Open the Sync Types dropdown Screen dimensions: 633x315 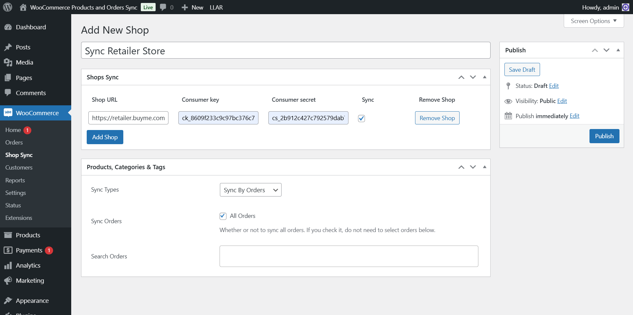click(x=250, y=190)
